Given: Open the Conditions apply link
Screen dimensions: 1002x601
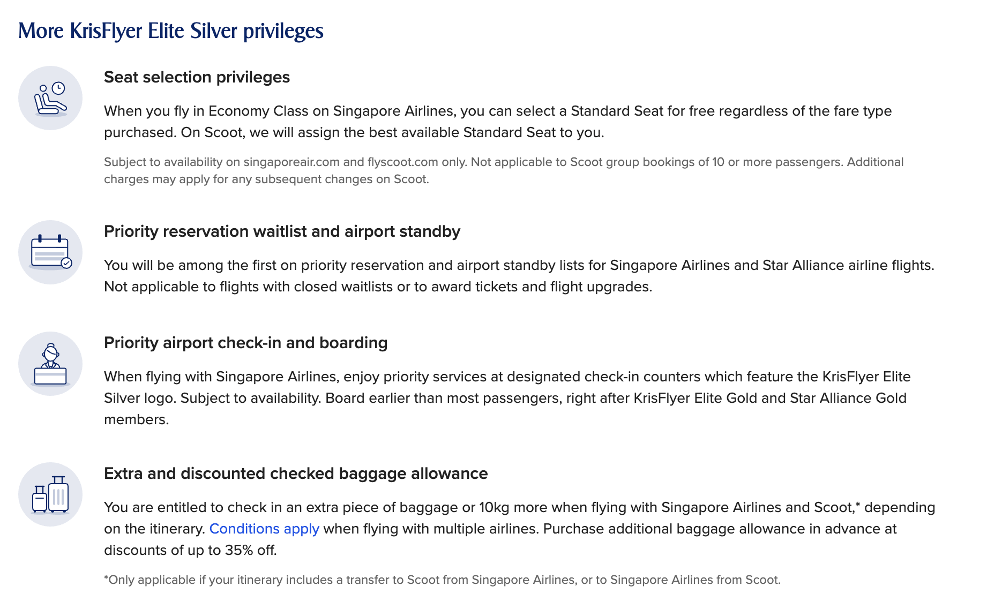Looking at the screenshot, I should [264, 529].
